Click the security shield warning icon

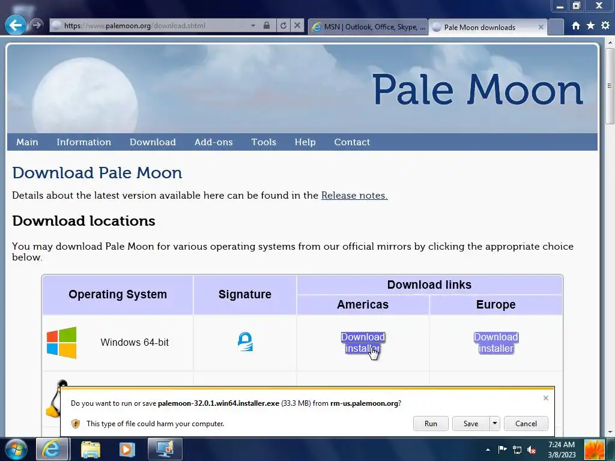tap(76, 423)
